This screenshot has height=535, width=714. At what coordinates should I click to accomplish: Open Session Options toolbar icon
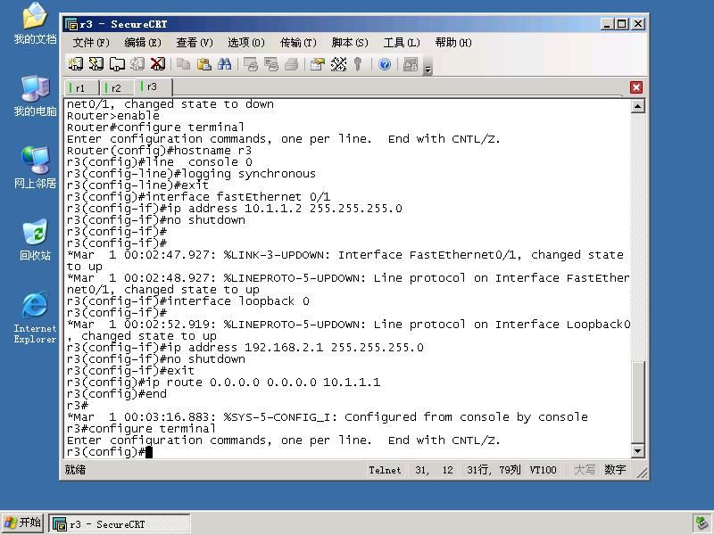click(318, 64)
